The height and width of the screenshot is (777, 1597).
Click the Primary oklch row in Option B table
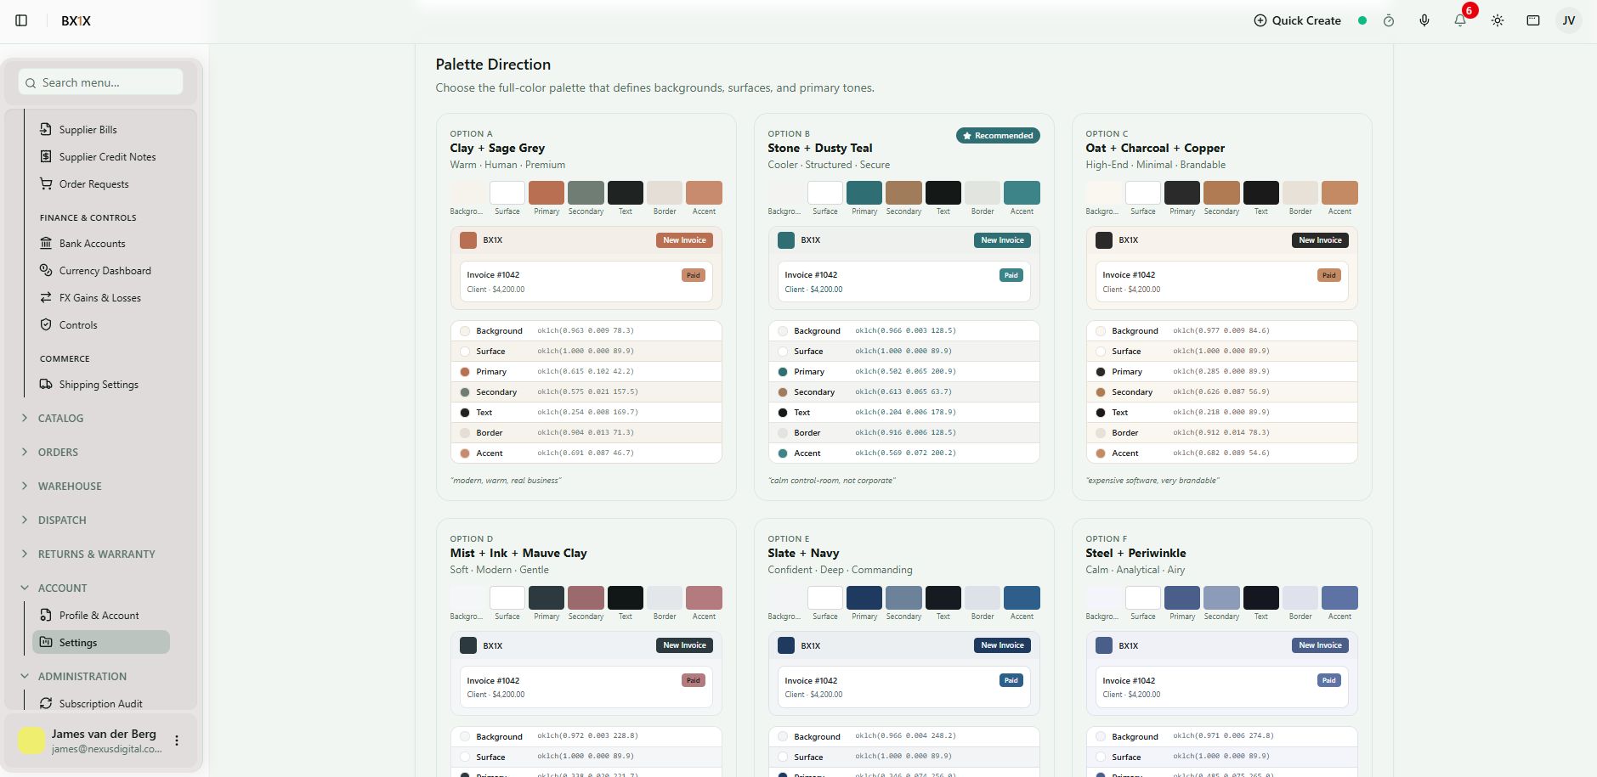904,371
